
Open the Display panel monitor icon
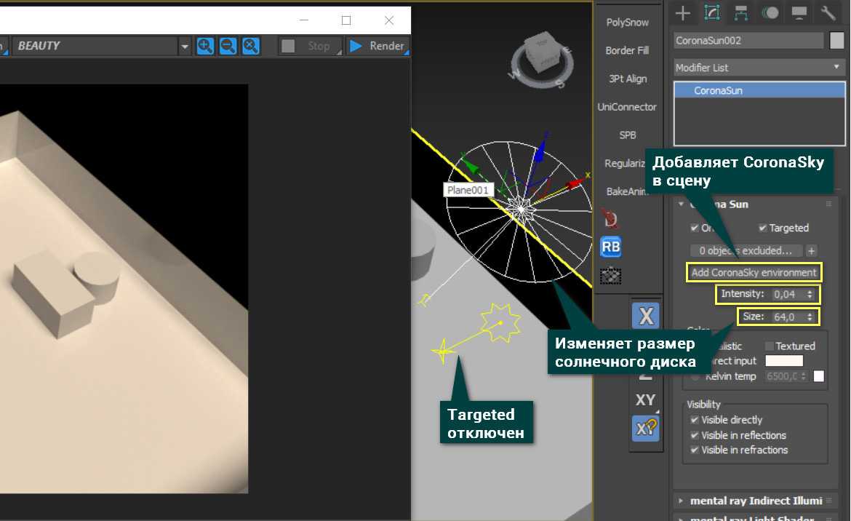click(799, 12)
